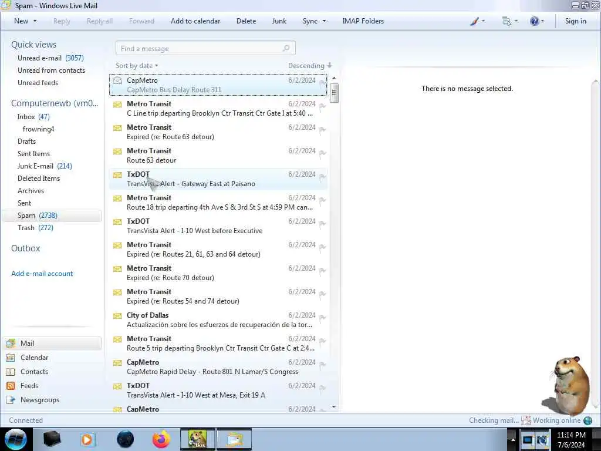Click envelope icon of I-10 West at Mesa message
The width and height of the screenshot is (601, 451).
[117, 386]
